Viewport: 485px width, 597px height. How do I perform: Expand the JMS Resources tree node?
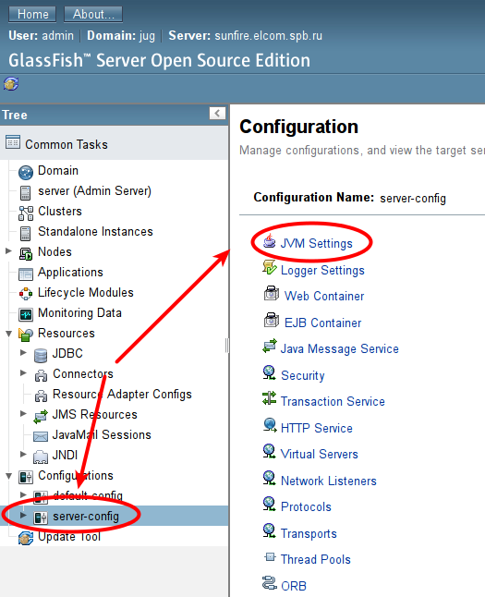(x=23, y=413)
